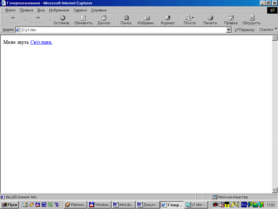Expand the address bar dropdown list
This screenshot has height=209, width=278.
(229, 30)
